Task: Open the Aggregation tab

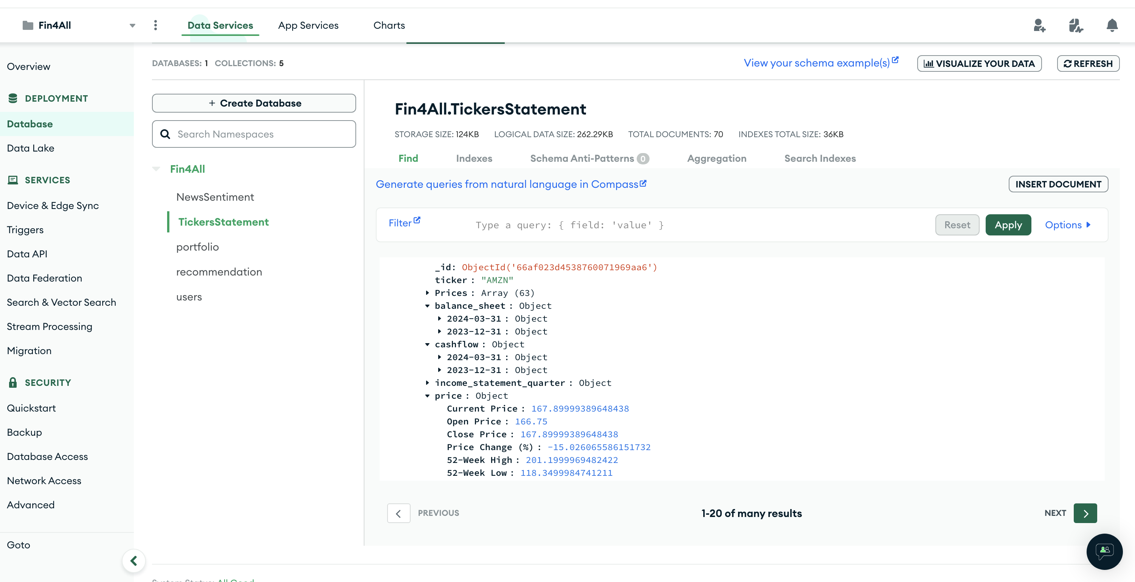Action: pyautogui.click(x=716, y=159)
